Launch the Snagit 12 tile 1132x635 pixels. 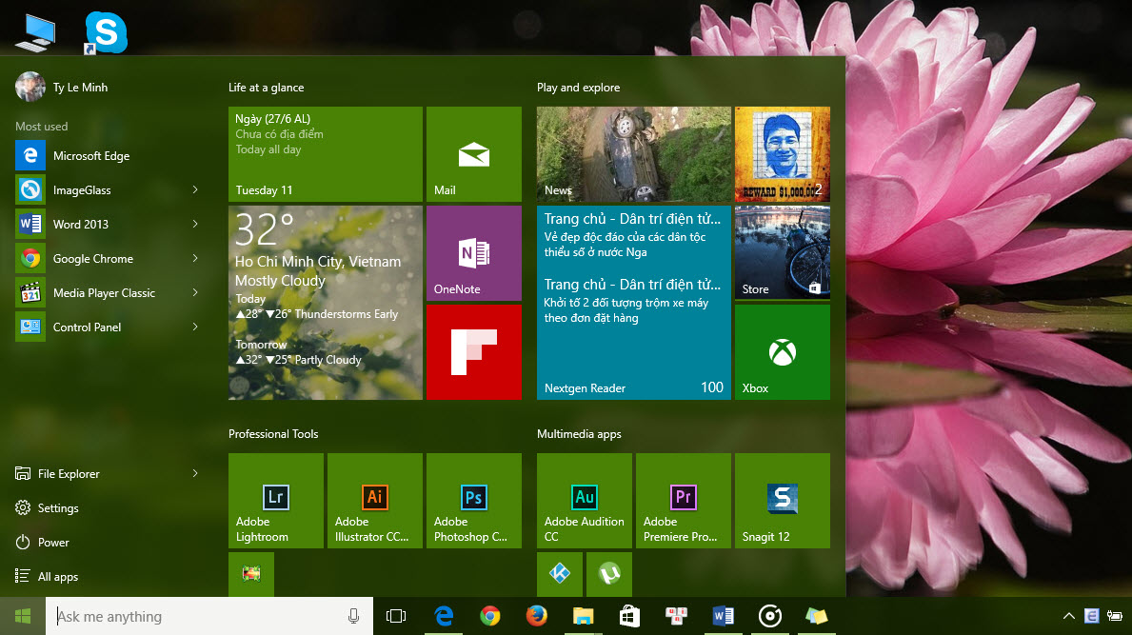(782, 500)
